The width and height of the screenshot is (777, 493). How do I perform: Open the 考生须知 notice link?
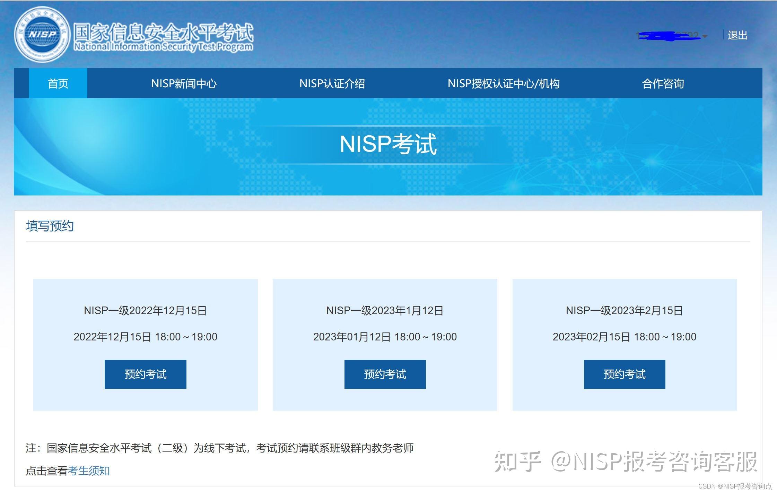(x=89, y=471)
